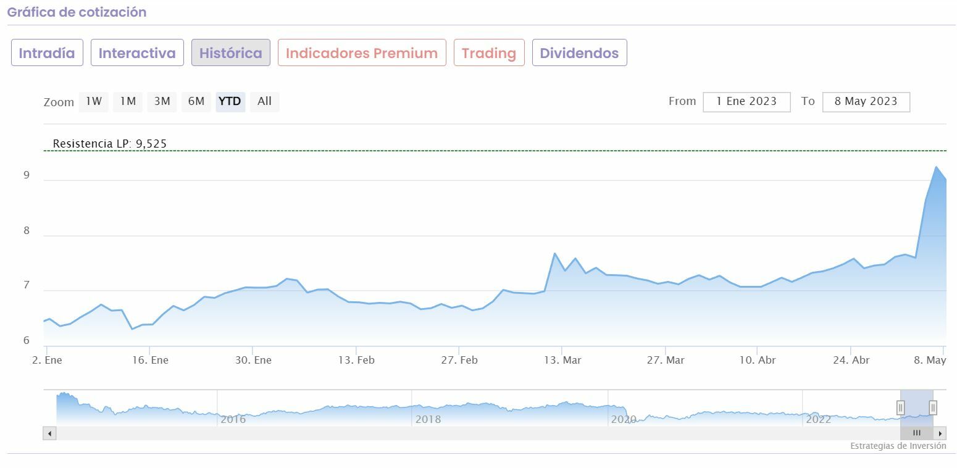Choose the 3M zoom range

[x=162, y=101]
